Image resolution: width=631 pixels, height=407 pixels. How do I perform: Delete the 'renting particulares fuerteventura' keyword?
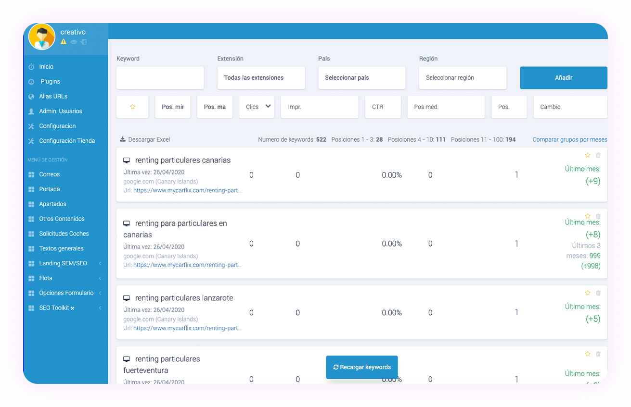(598, 354)
